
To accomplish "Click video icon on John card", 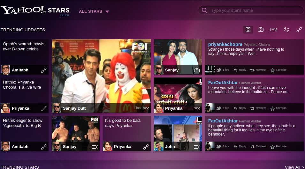I will click(x=197, y=147).
